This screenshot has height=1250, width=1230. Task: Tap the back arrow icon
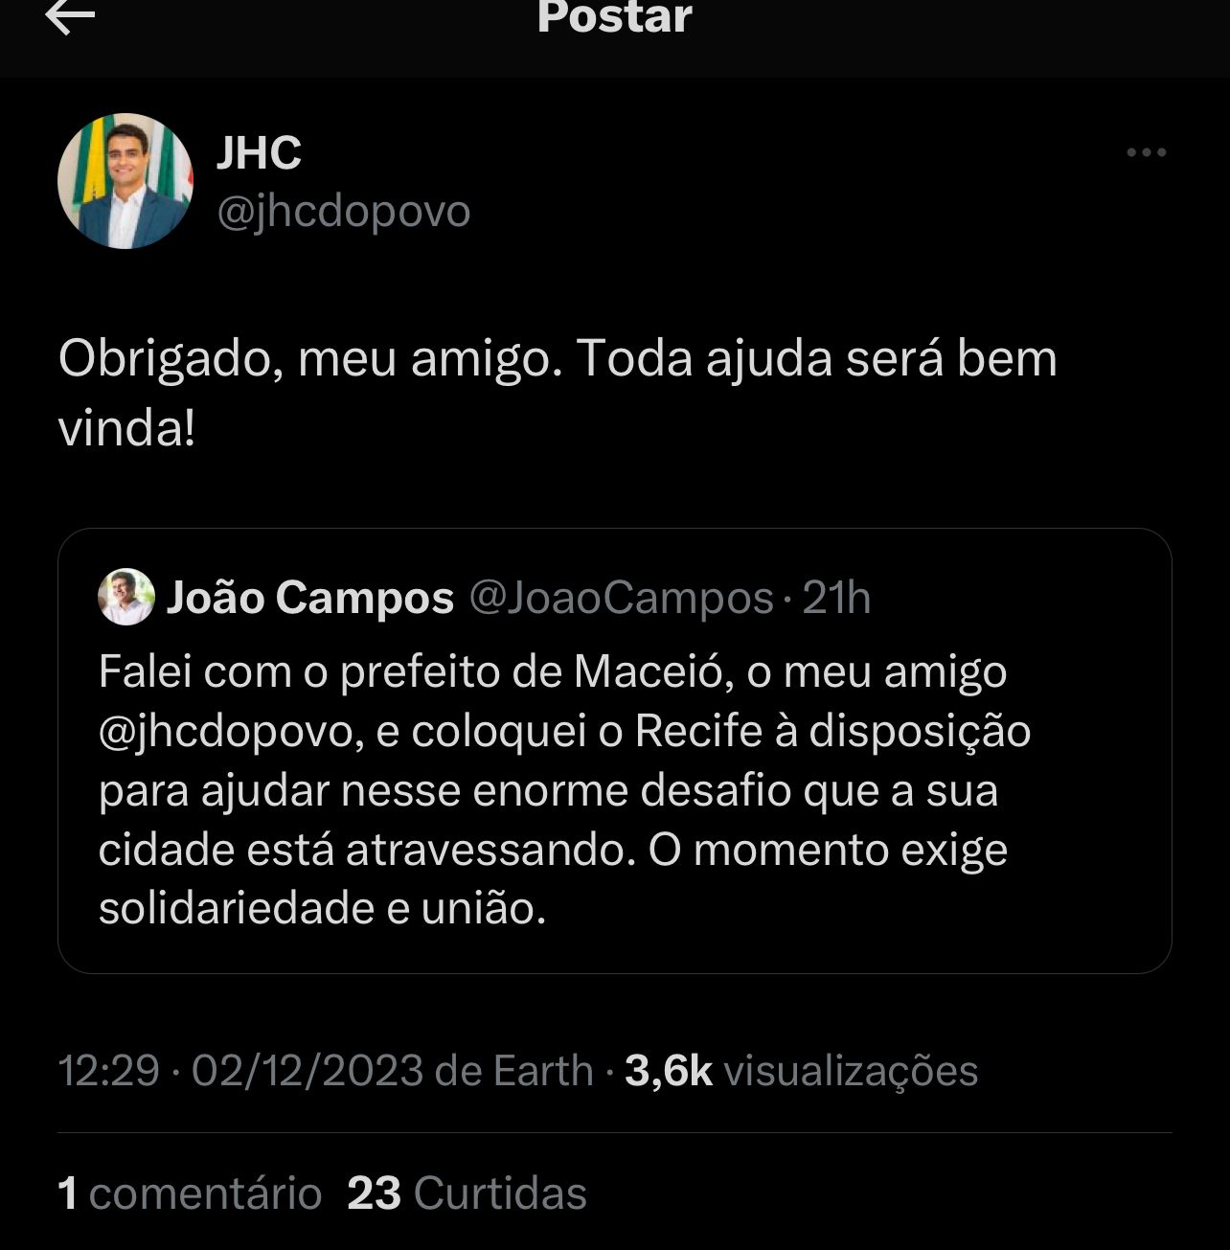point(70,17)
